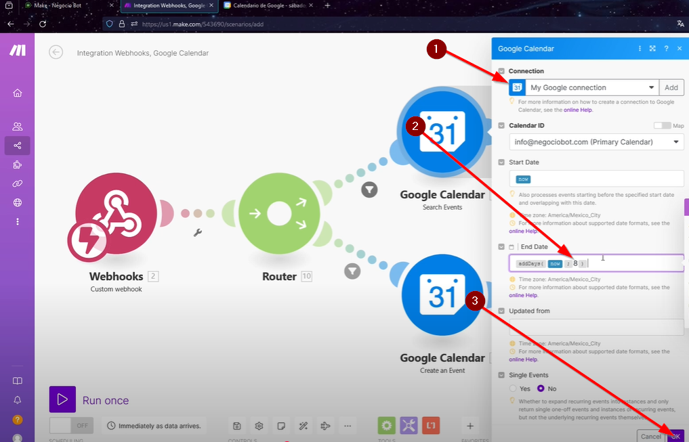Screen dimensions: 689x442
Task: Switch to the Integration Webhooks browser tab
Action: pyautogui.click(x=169, y=5)
